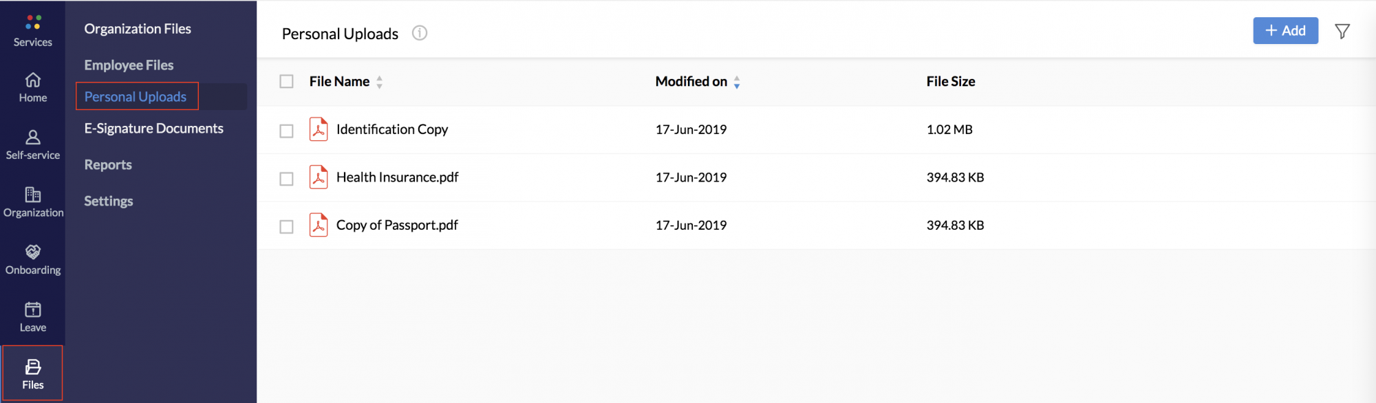Switch to Employee Files
The image size is (1376, 403).
click(x=129, y=65)
